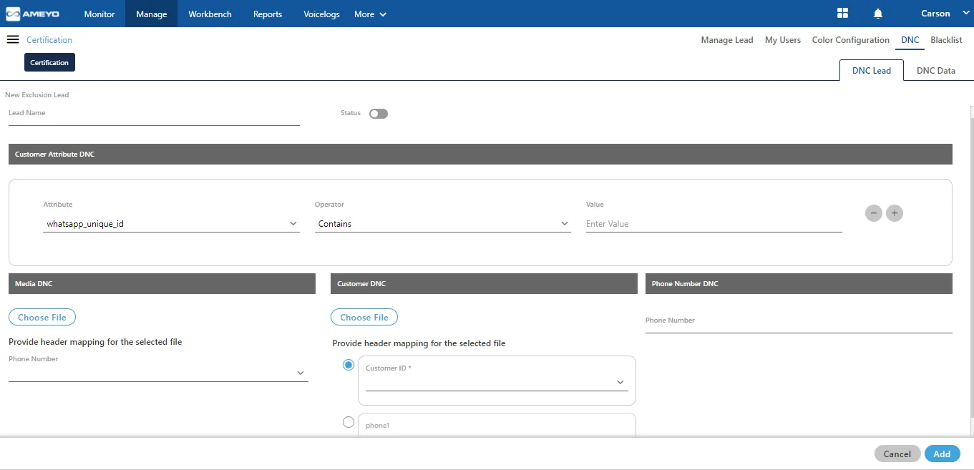The image size is (974, 470).
Task: Click the Add button
Action: point(942,454)
